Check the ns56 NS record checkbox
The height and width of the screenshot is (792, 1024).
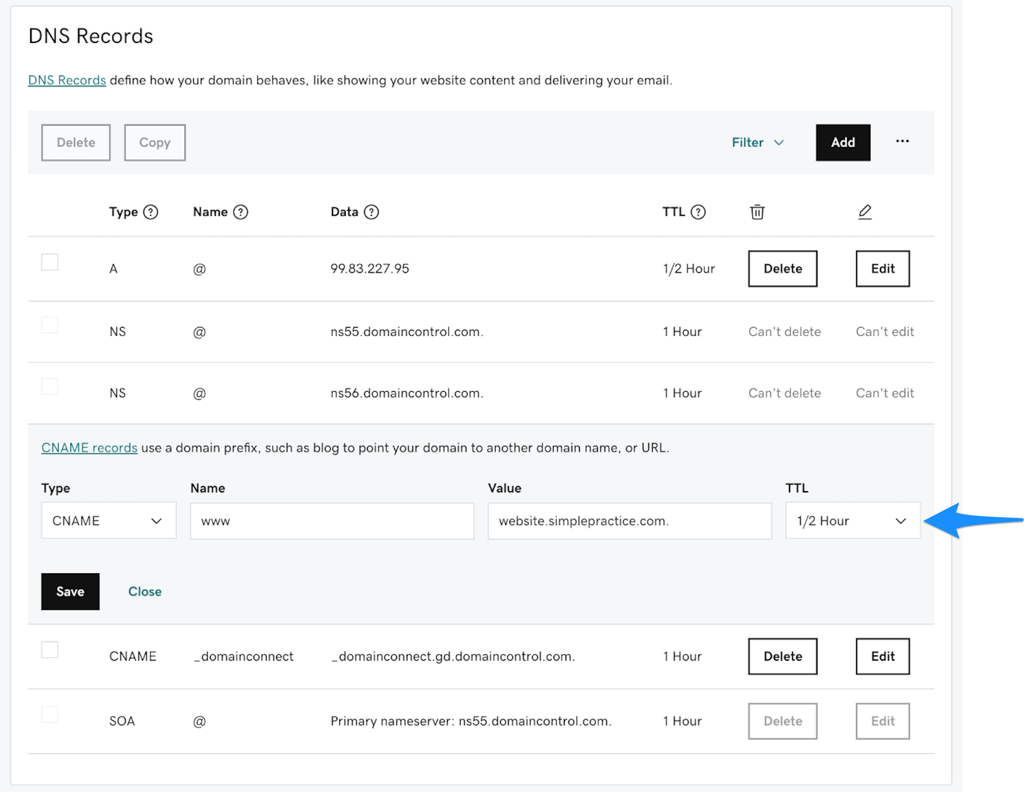click(50, 386)
